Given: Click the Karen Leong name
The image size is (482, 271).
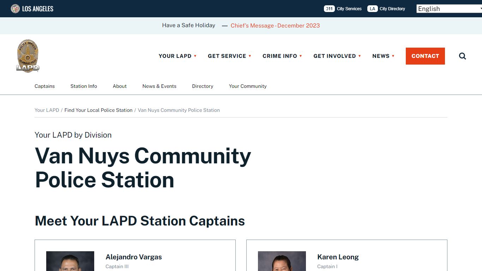Looking at the screenshot, I should pyautogui.click(x=338, y=257).
